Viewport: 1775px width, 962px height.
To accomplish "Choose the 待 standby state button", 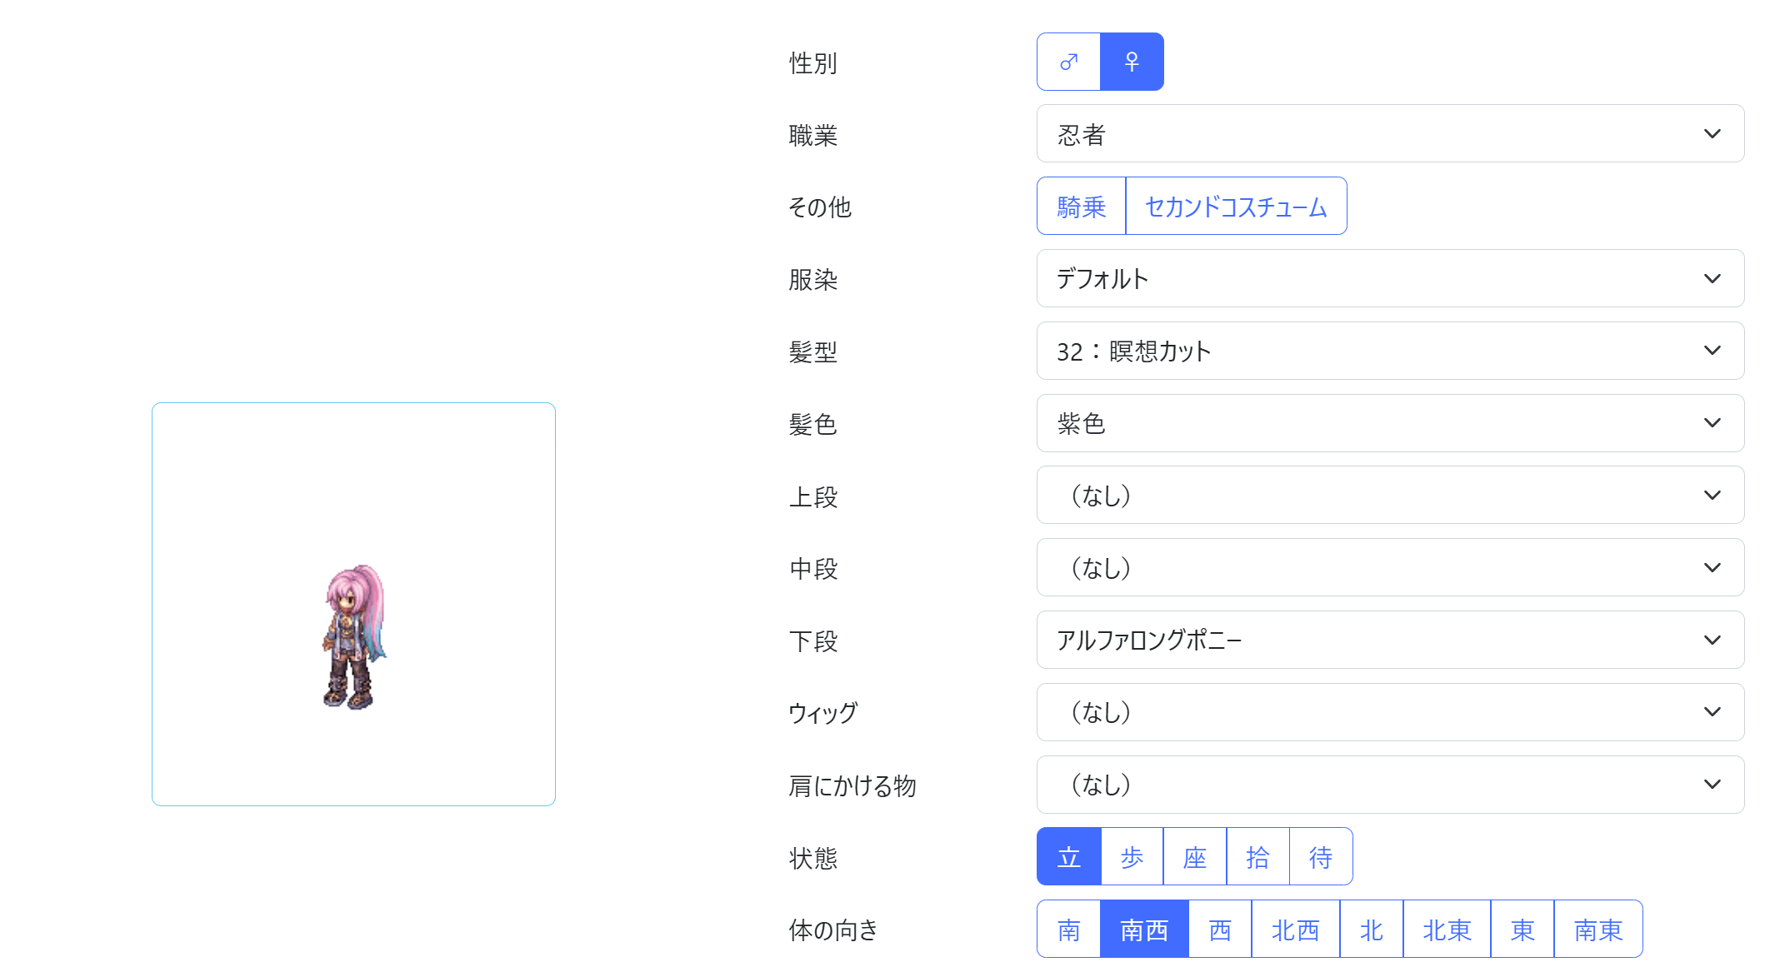I will click(1321, 856).
